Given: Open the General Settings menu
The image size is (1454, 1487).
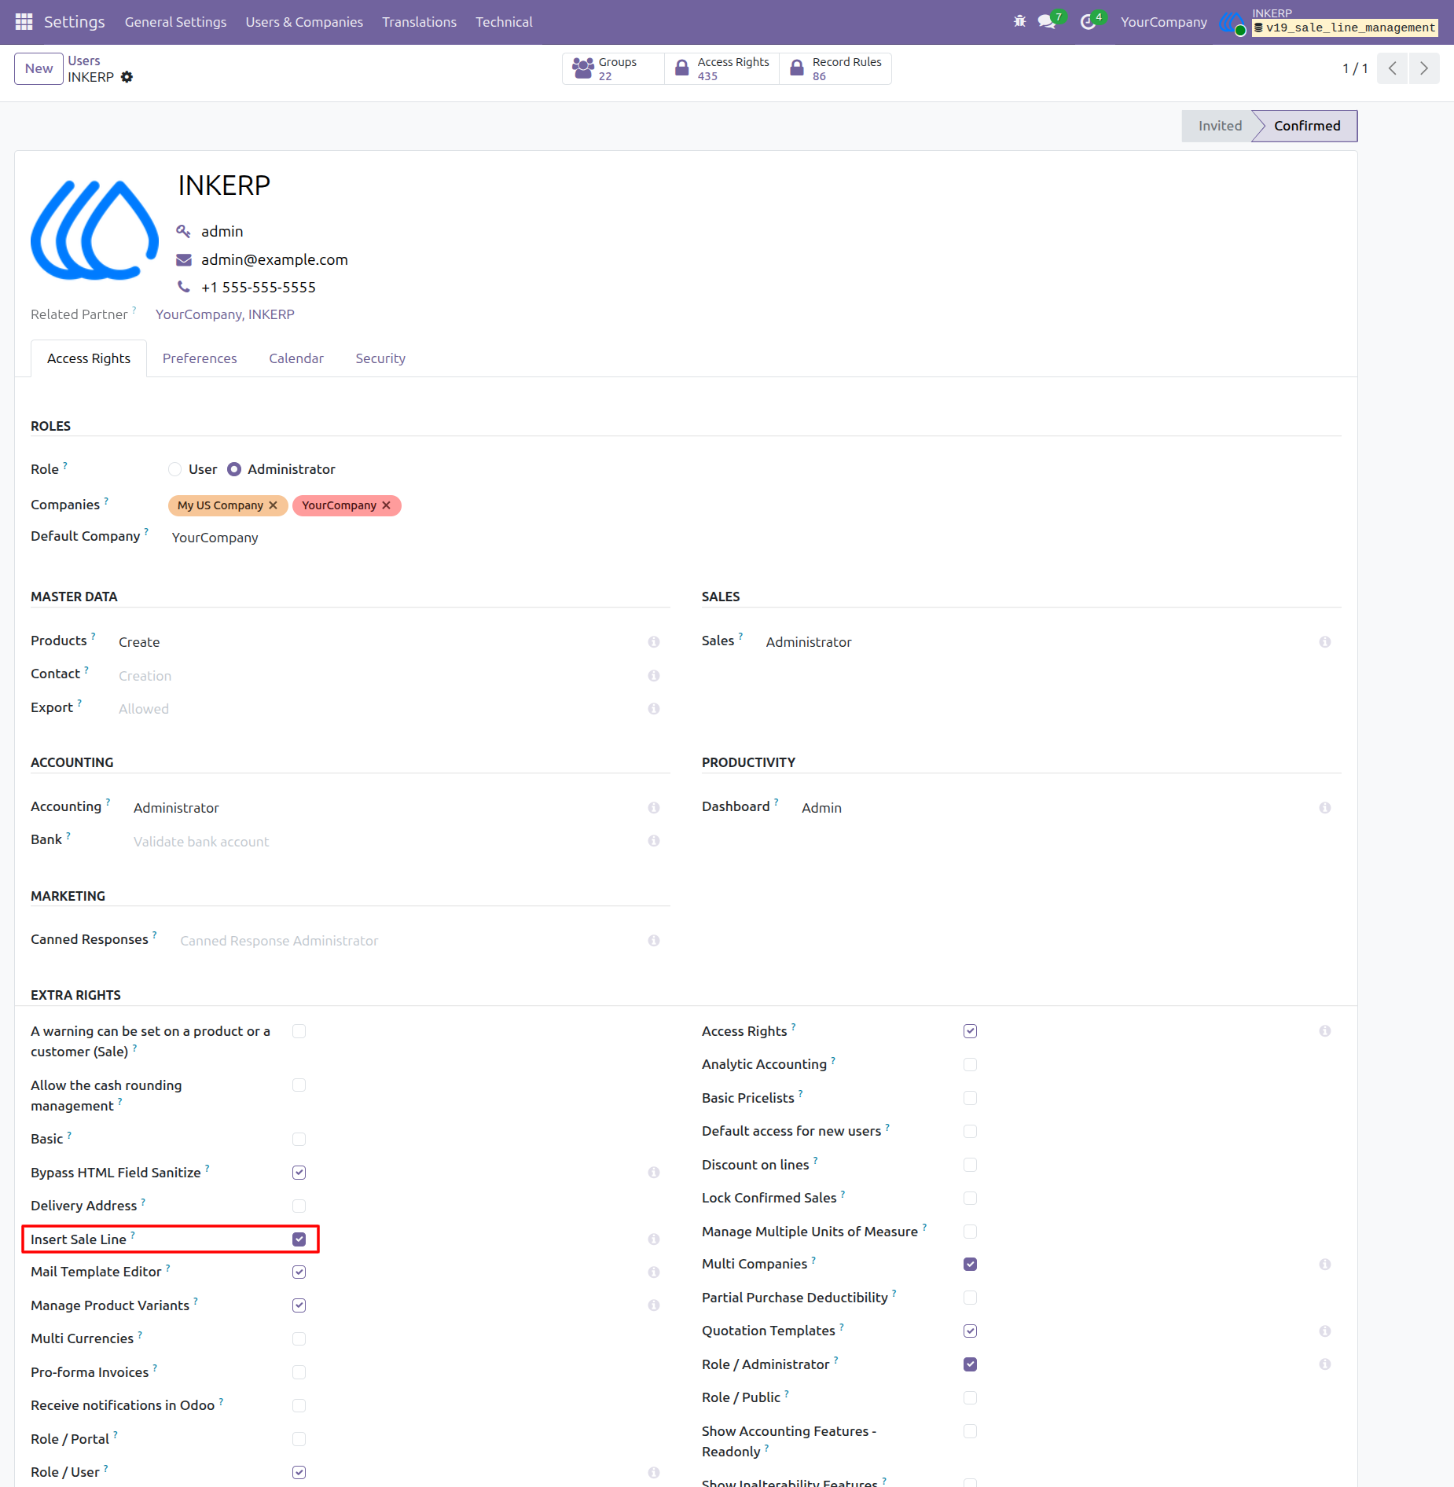Looking at the screenshot, I should point(175,22).
